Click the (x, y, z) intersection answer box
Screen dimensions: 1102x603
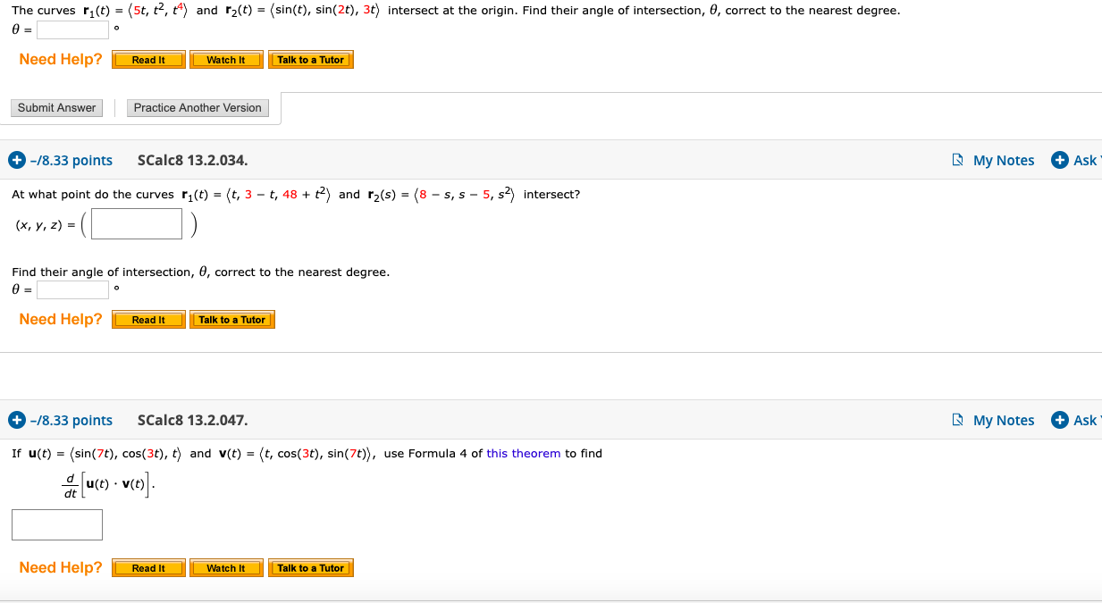(x=135, y=223)
